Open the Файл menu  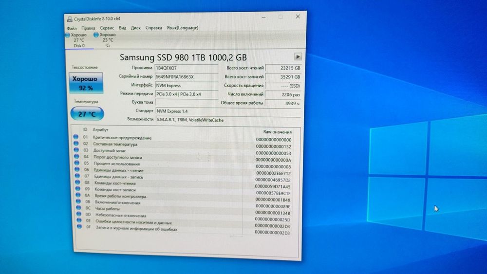coord(72,28)
